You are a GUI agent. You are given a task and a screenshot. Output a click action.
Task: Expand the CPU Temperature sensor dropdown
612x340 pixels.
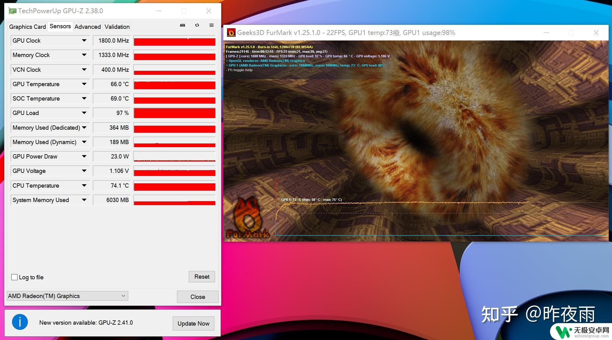[x=84, y=185]
